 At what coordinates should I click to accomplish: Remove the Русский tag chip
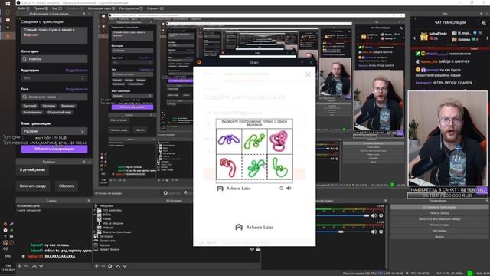[x=30, y=106]
